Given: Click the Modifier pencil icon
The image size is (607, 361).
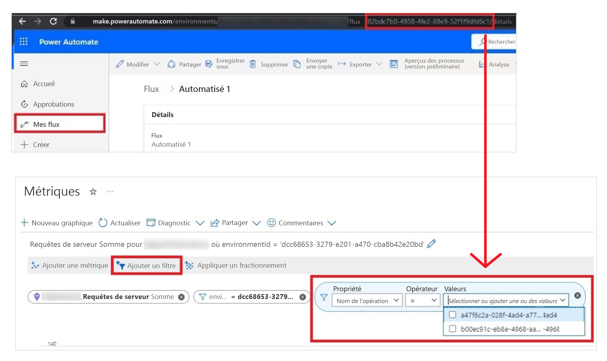Looking at the screenshot, I should [x=120, y=64].
